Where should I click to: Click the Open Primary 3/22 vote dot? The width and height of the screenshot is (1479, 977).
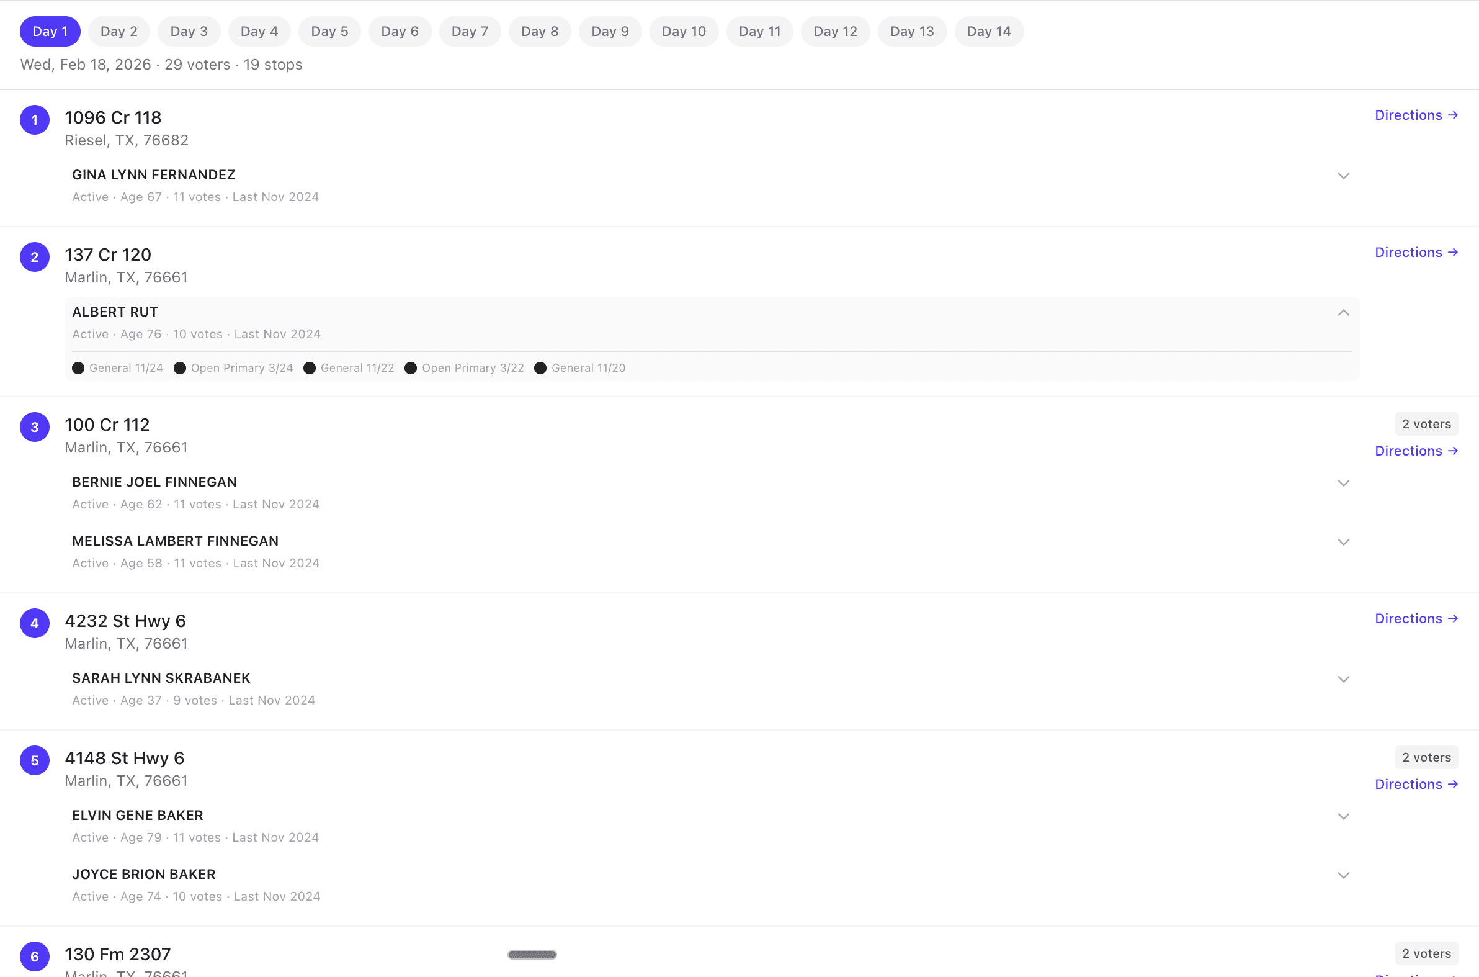[x=410, y=368]
